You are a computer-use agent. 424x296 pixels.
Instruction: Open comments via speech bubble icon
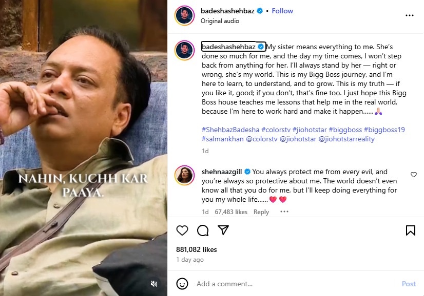(x=203, y=230)
